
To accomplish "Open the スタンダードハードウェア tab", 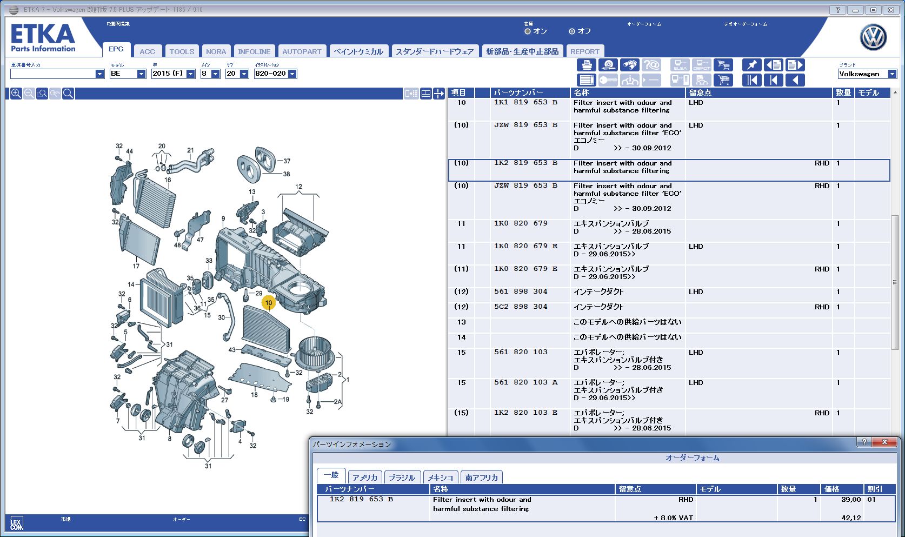I will (x=435, y=51).
